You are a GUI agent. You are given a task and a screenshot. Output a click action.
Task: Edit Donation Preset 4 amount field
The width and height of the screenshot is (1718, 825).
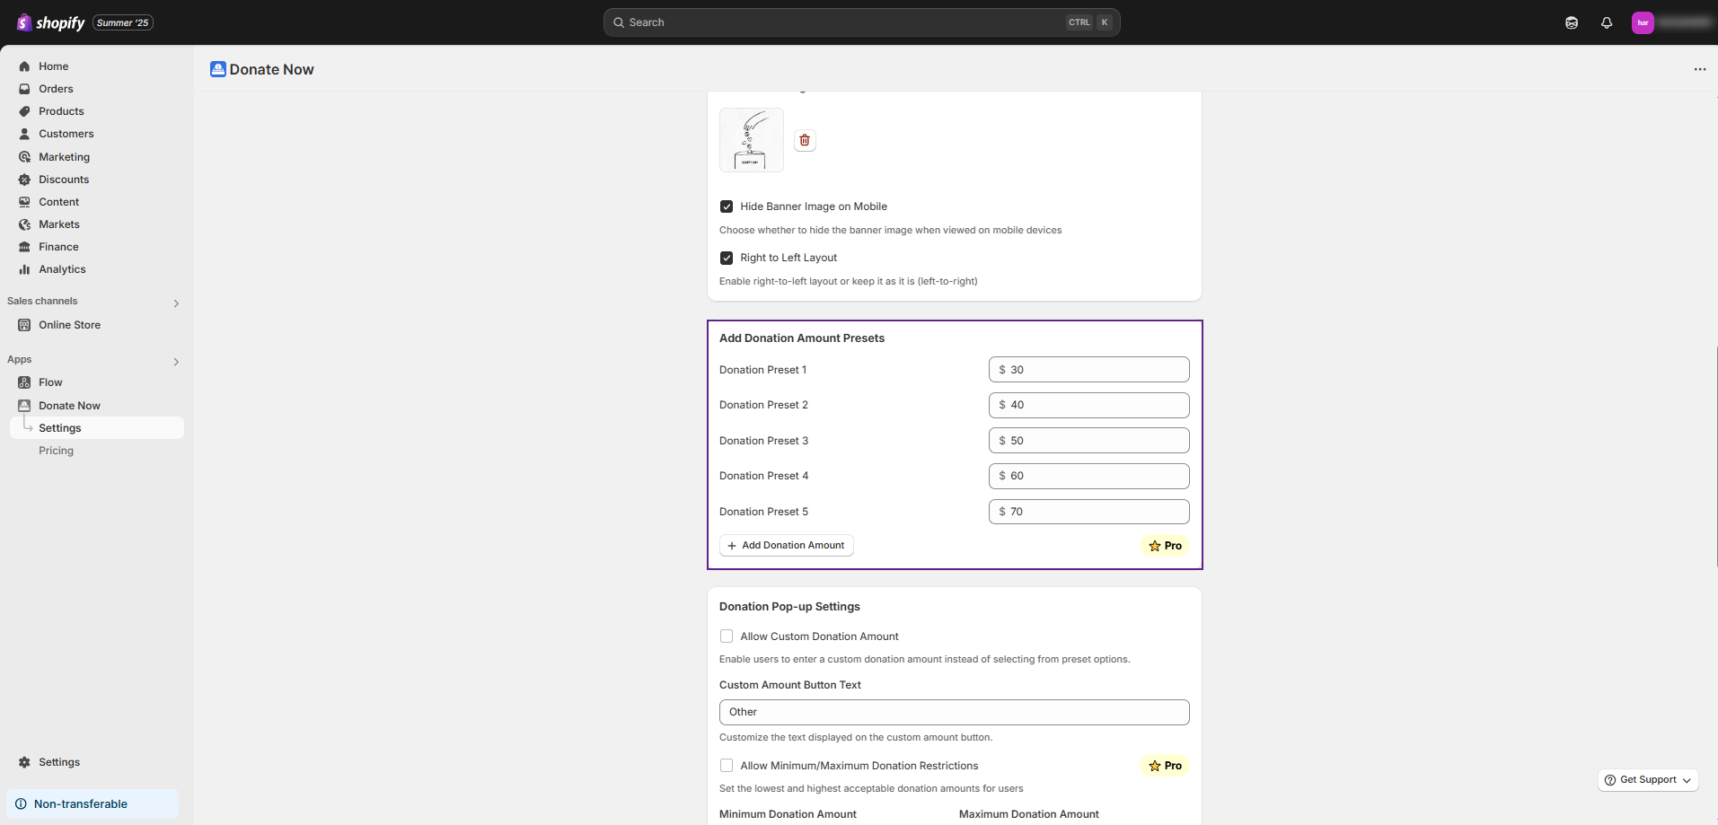click(1089, 476)
